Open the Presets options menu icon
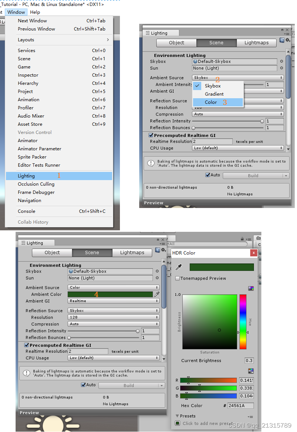 (250, 417)
